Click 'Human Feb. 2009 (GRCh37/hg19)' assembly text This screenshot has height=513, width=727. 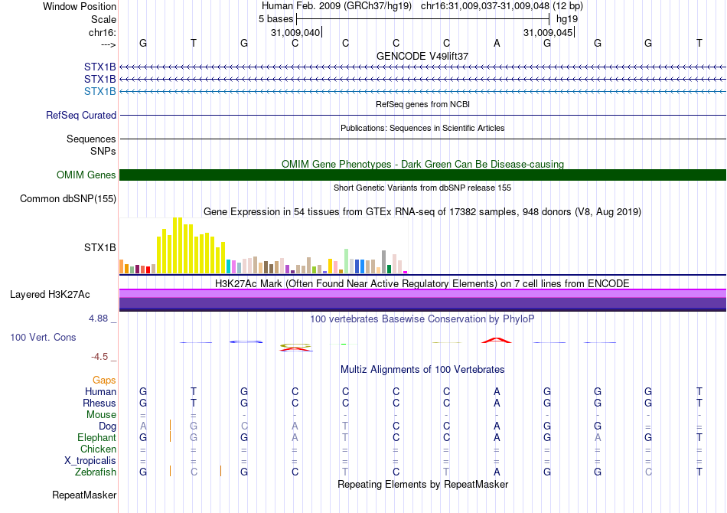tap(336, 6)
